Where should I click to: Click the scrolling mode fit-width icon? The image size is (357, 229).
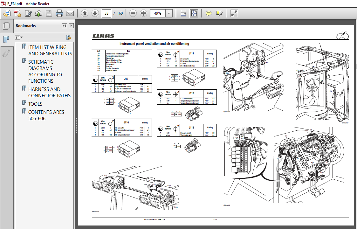click(183, 13)
